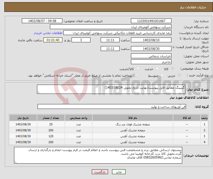The height and width of the screenshot is (179, 213).
Task: Click the عدد unit cell in row 4
Action: [x=79, y=142]
